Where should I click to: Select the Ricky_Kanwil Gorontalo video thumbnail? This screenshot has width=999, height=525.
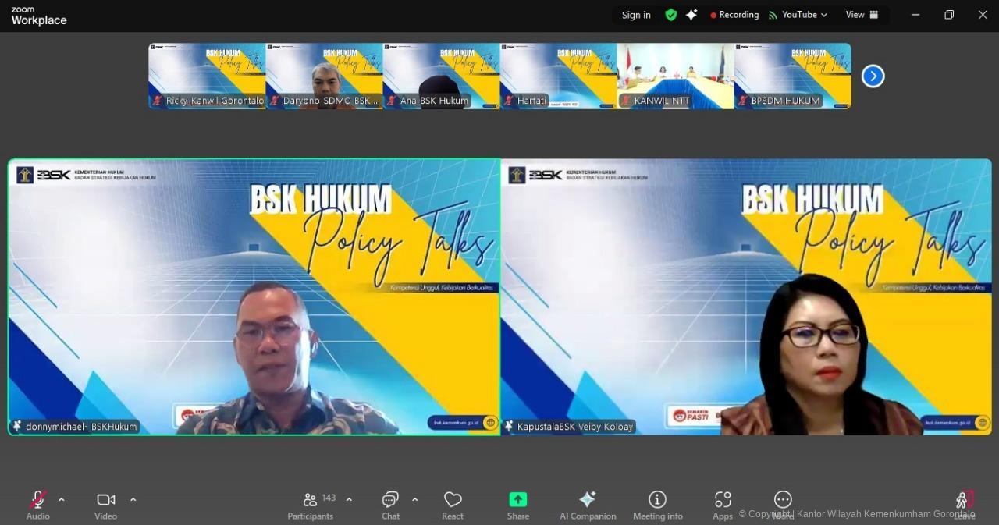pos(207,76)
